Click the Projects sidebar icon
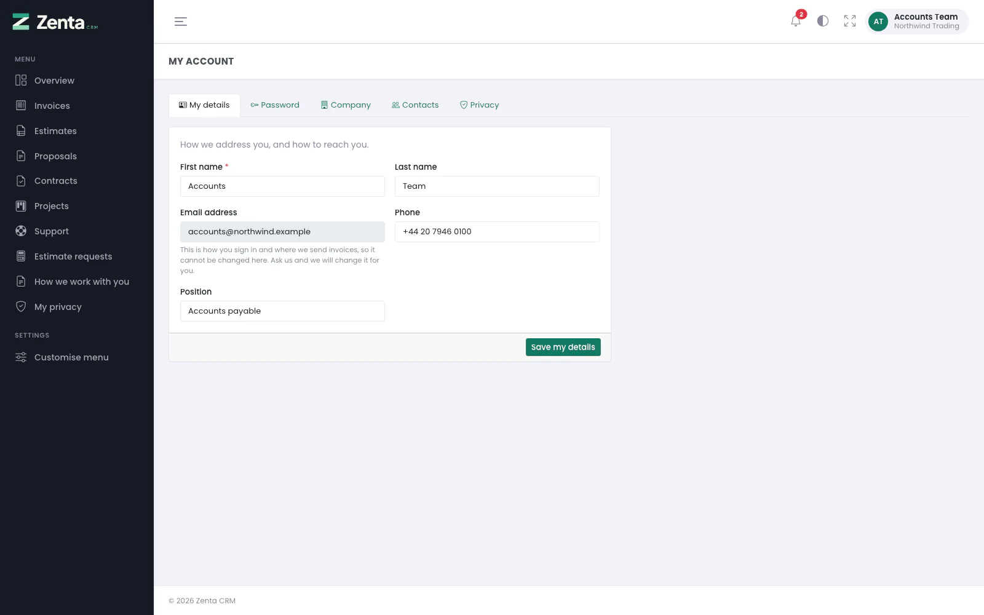 (21, 206)
